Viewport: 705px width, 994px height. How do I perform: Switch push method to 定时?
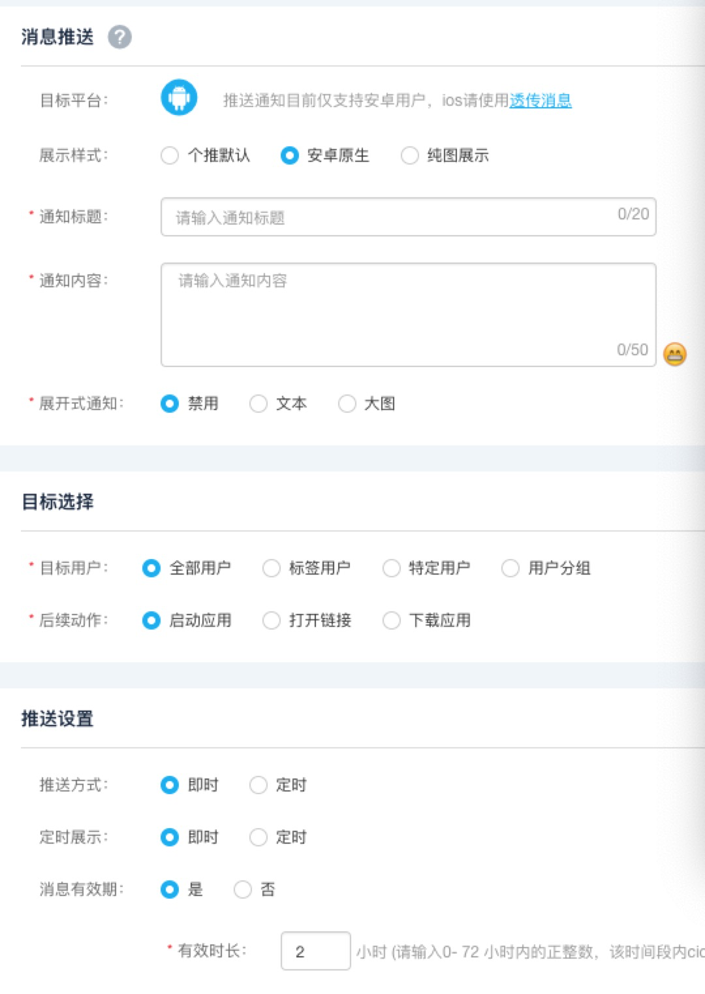pyautogui.click(x=258, y=785)
